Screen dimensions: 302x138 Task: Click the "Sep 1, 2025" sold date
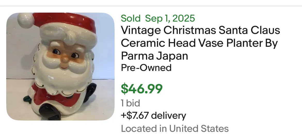pos(170,19)
